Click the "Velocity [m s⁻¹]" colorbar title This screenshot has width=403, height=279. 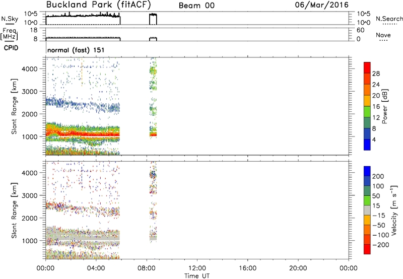[394, 210]
